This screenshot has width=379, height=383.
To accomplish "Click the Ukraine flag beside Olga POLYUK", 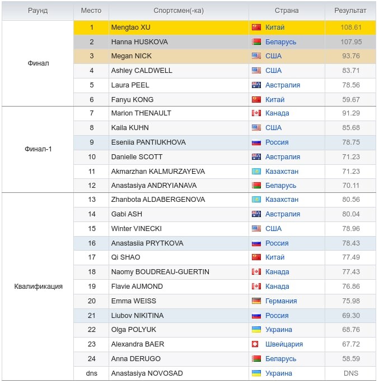I will pos(256,330).
